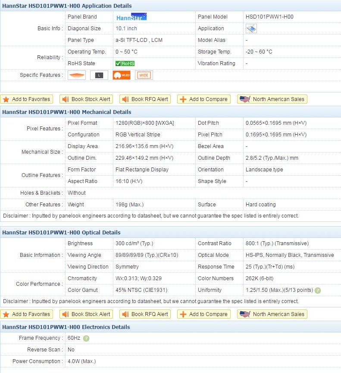Viewport: 341px width, 373px height.
Task: Click aspect ratio 16:10 (H:V) value
Action: tap(129, 181)
